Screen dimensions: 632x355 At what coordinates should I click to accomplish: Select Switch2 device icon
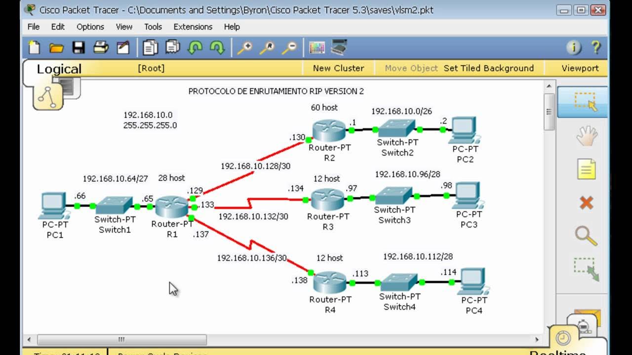click(397, 129)
